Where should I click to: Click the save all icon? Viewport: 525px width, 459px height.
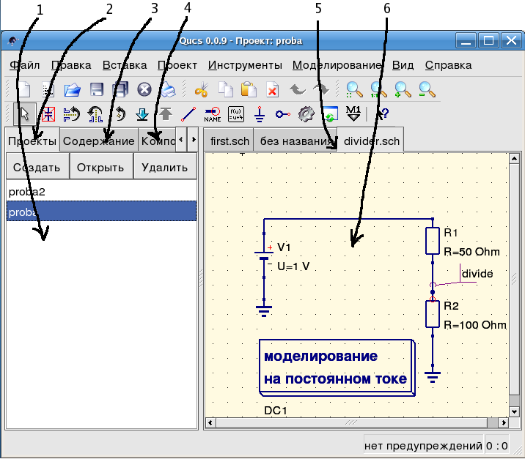120,89
